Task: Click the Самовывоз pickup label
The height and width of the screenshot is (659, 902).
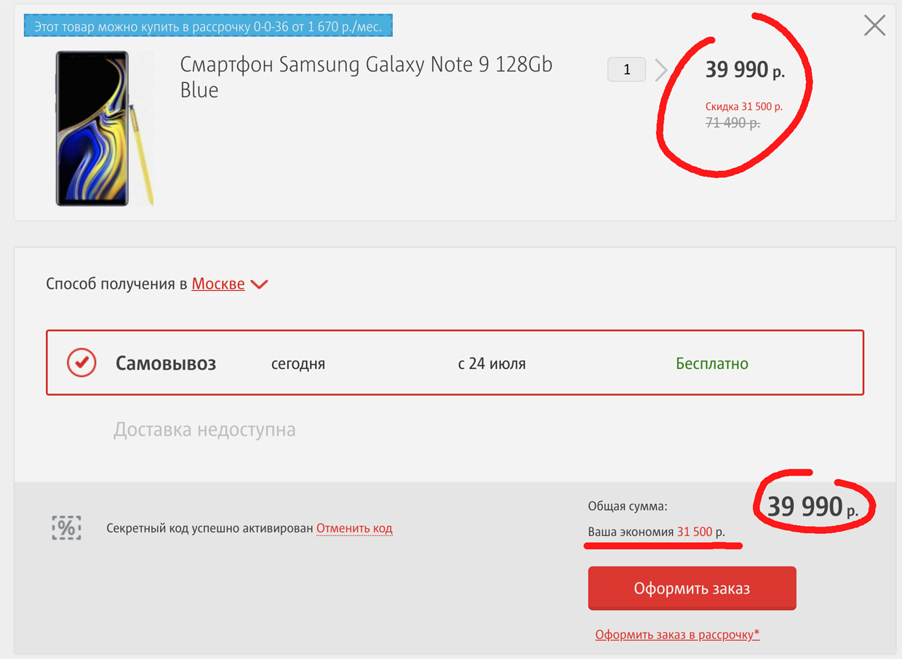Action: pos(166,363)
